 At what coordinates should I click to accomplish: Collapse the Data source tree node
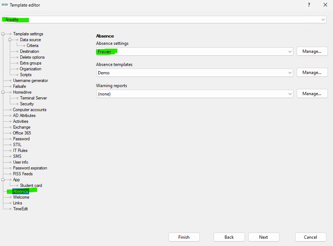(x=10, y=40)
